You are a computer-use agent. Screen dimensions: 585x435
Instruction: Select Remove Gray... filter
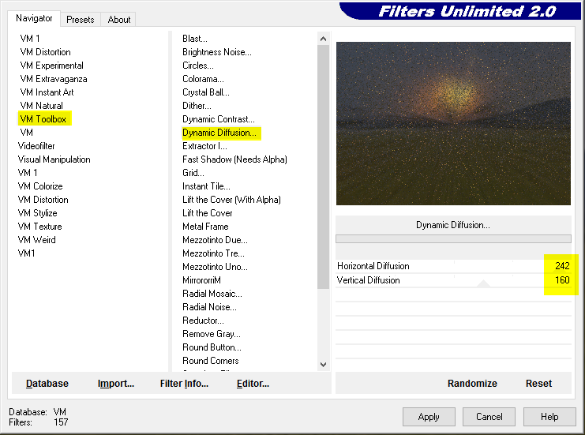pos(211,334)
